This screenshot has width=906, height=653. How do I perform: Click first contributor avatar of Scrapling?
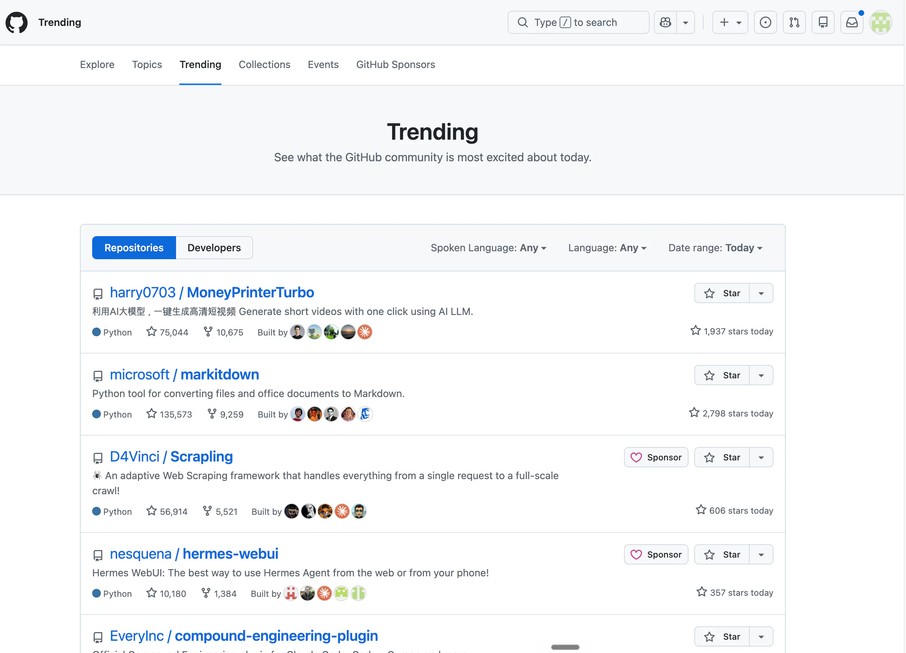[x=292, y=511]
